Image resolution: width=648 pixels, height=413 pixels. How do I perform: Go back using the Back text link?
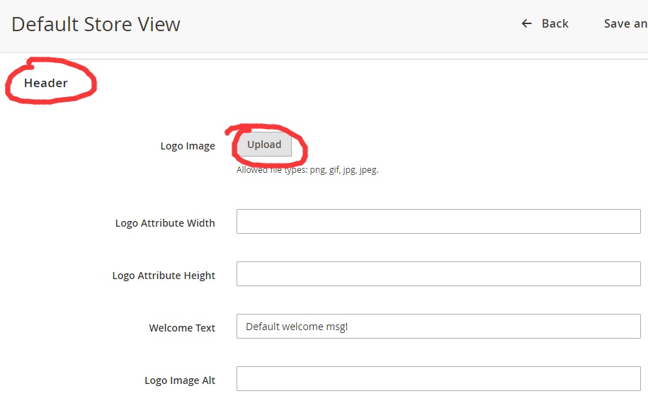point(555,23)
